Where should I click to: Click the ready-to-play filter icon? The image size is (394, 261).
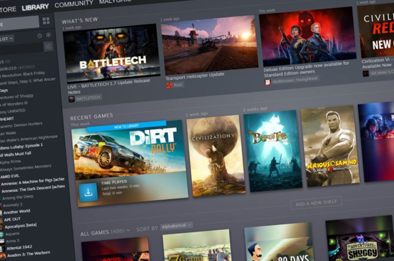pyautogui.click(x=48, y=35)
